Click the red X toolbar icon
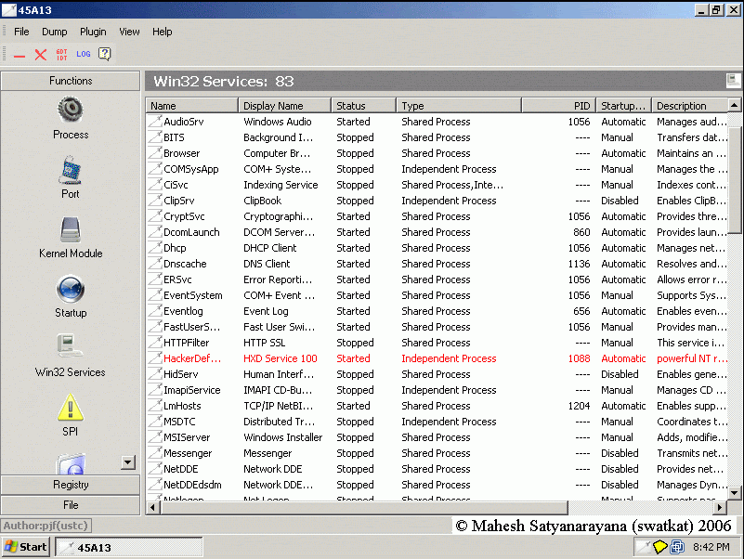Image resolution: width=744 pixels, height=559 pixels. point(41,55)
